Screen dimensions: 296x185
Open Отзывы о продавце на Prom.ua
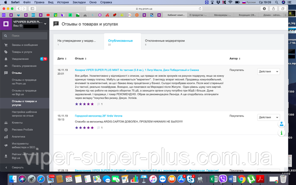pos(24,82)
